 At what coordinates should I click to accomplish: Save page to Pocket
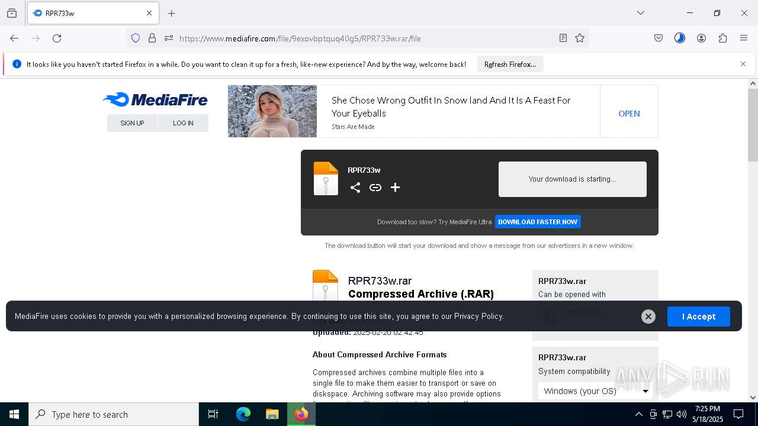659,38
